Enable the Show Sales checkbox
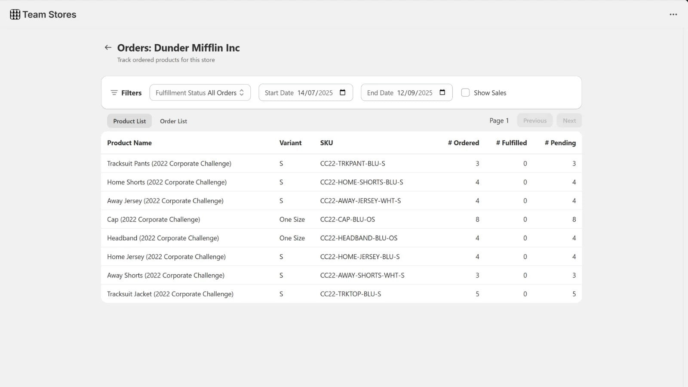 point(465,92)
